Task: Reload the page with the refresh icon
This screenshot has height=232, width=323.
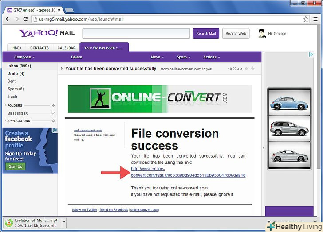Action: pyautogui.click(x=26, y=19)
